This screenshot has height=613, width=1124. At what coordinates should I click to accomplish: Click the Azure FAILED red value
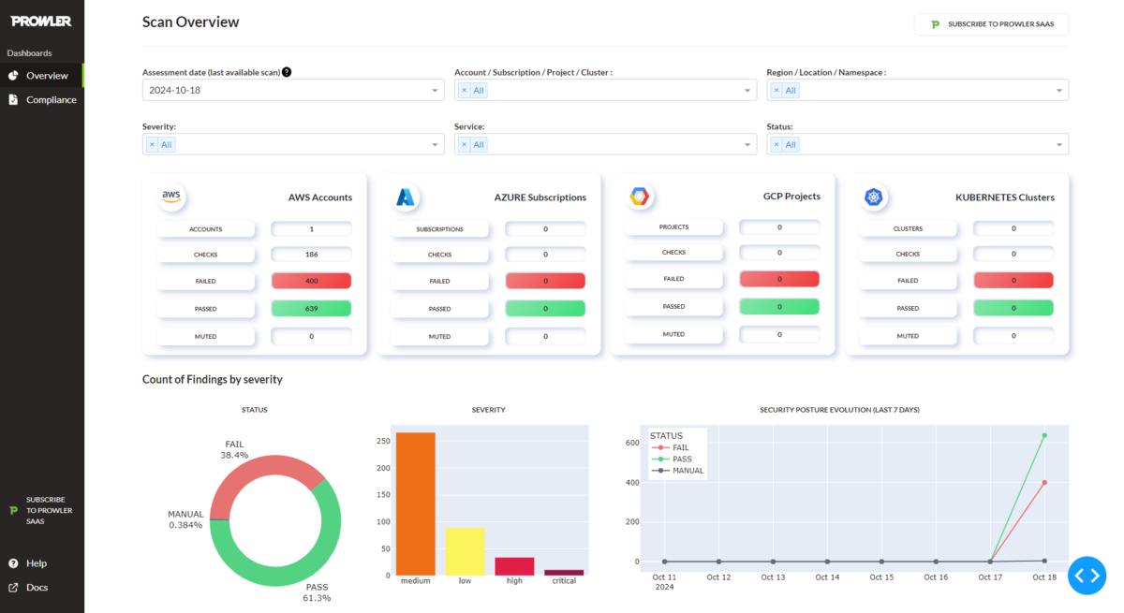coord(545,281)
